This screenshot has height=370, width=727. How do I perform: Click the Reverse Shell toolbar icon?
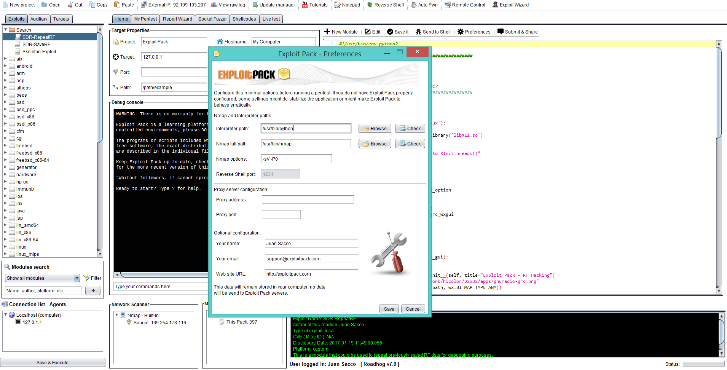(x=370, y=5)
